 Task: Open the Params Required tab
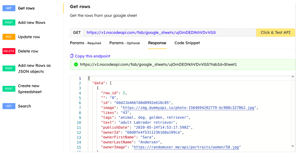tap(85, 43)
